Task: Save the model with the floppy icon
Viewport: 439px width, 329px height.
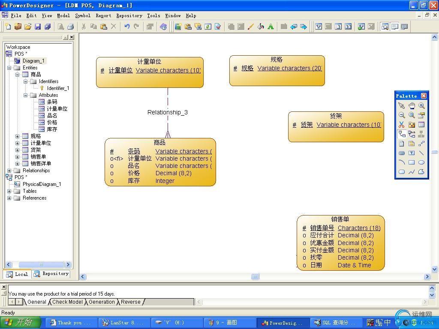Action: point(38,27)
